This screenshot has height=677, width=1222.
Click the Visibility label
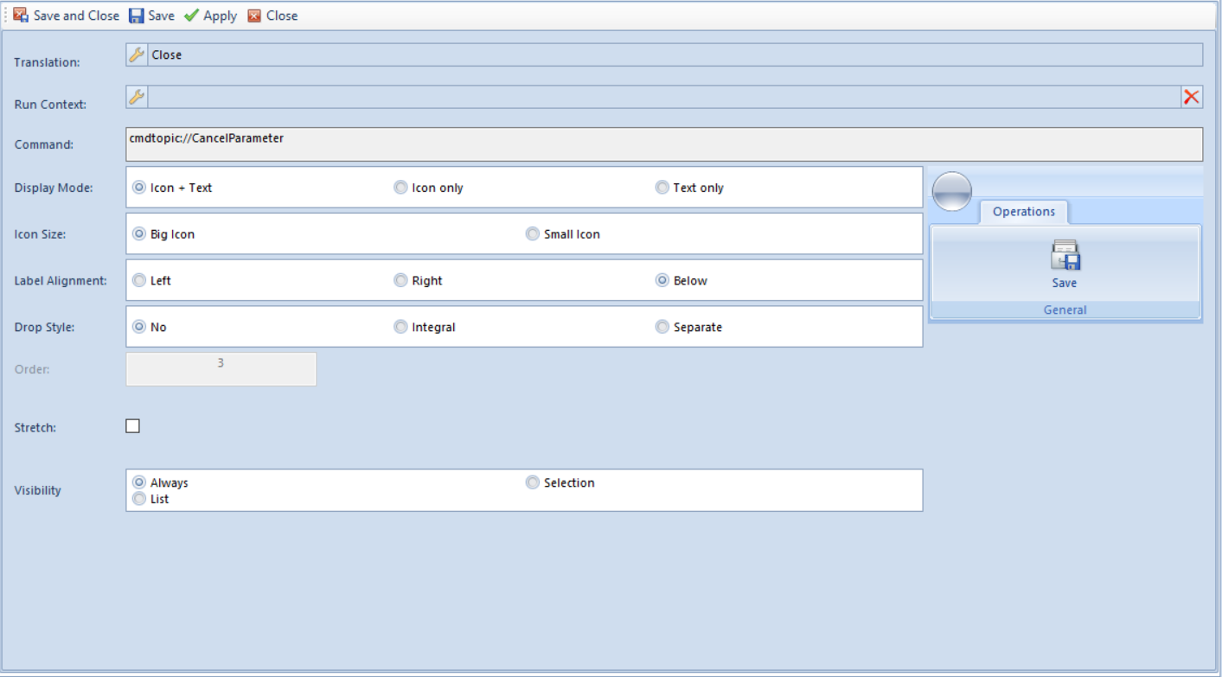click(x=37, y=490)
